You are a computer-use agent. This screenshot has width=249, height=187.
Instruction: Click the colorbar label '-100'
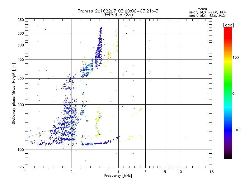(237, 130)
